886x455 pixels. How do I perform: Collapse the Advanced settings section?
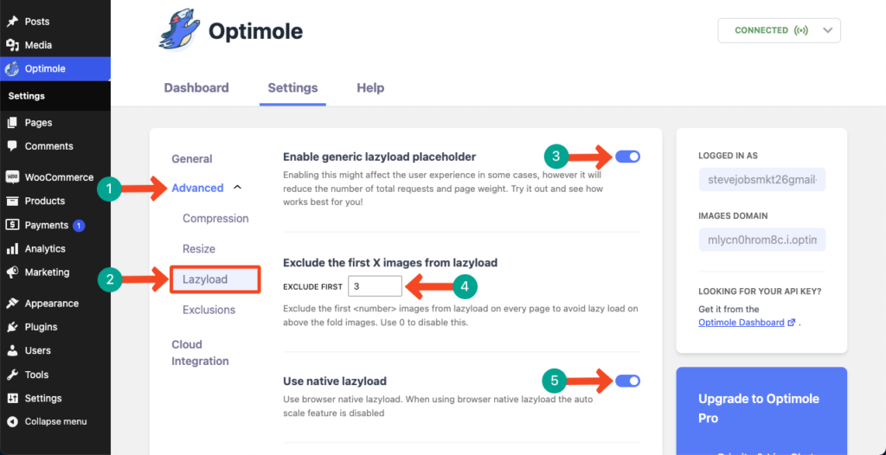238,188
